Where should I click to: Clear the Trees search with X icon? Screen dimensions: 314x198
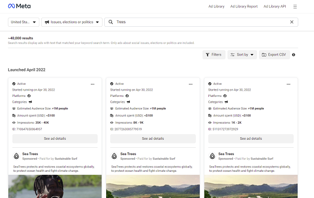point(292,22)
